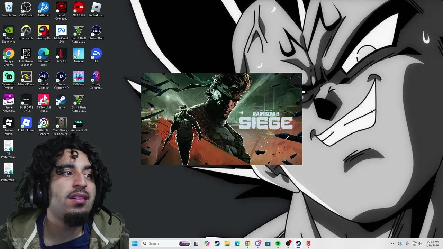
Task: Open GeForce Experience desktop shortcut
Action: [x=9, y=34]
